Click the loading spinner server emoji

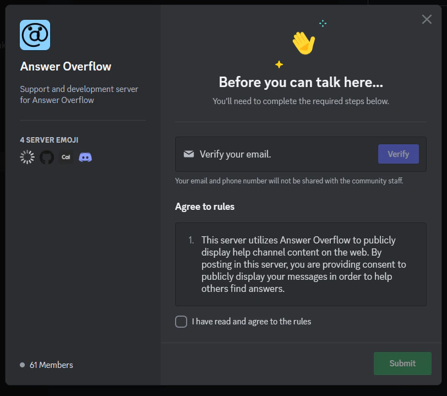[27, 157]
